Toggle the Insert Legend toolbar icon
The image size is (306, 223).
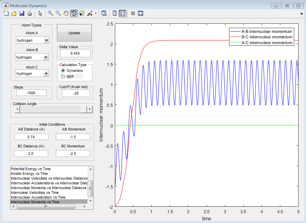[122, 13]
